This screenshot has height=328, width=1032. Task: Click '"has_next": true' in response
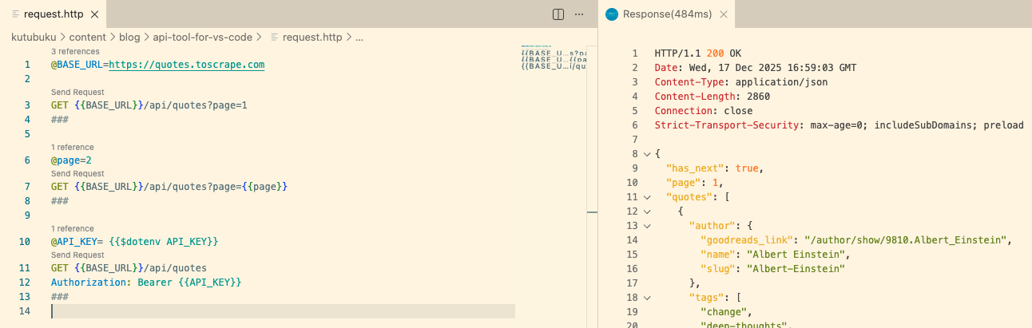[715, 168]
